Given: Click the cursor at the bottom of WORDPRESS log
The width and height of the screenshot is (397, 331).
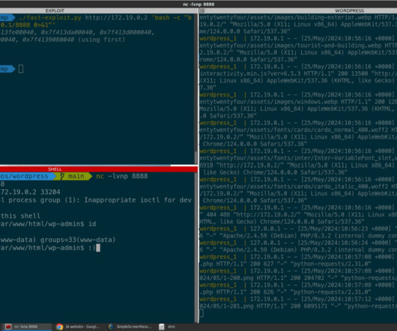Looking at the screenshot, I should point(201,313).
